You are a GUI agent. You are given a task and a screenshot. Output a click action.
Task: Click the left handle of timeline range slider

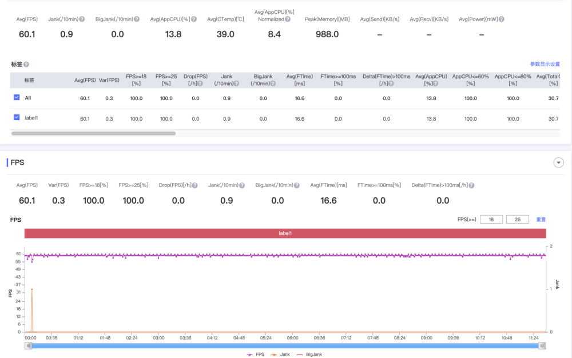coord(28,345)
